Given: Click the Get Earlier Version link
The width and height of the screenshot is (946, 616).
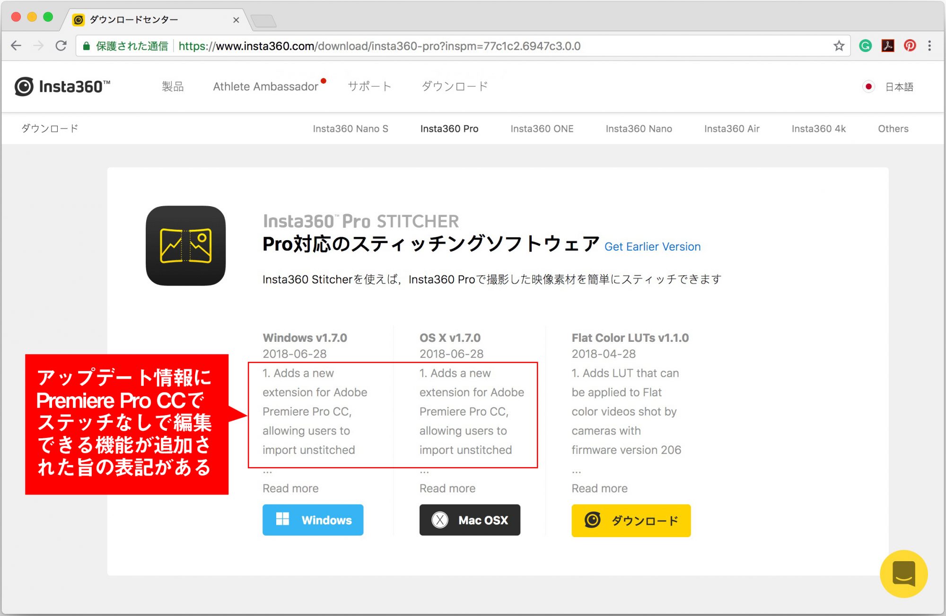Looking at the screenshot, I should click(x=652, y=247).
